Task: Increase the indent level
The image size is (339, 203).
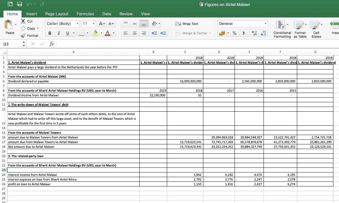Action: pos(163,33)
